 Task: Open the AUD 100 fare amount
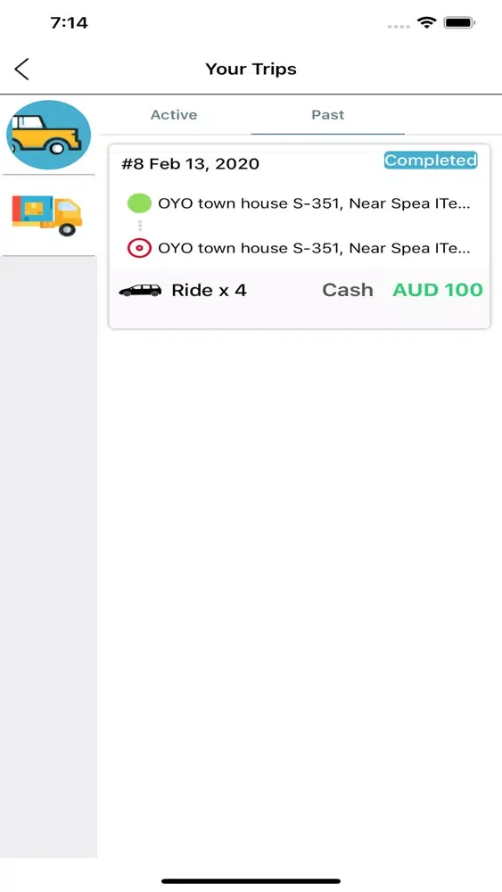(x=438, y=290)
